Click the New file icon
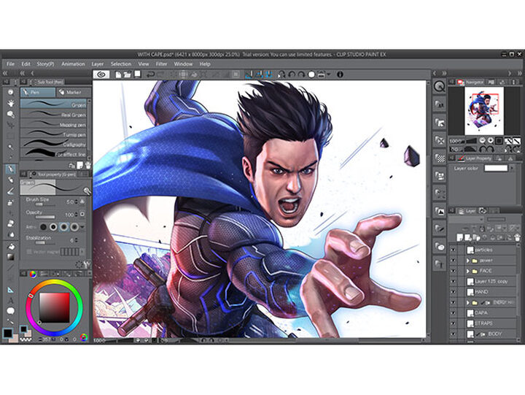Viewport: 525px width, 395px height. click(x=118, y=74)
